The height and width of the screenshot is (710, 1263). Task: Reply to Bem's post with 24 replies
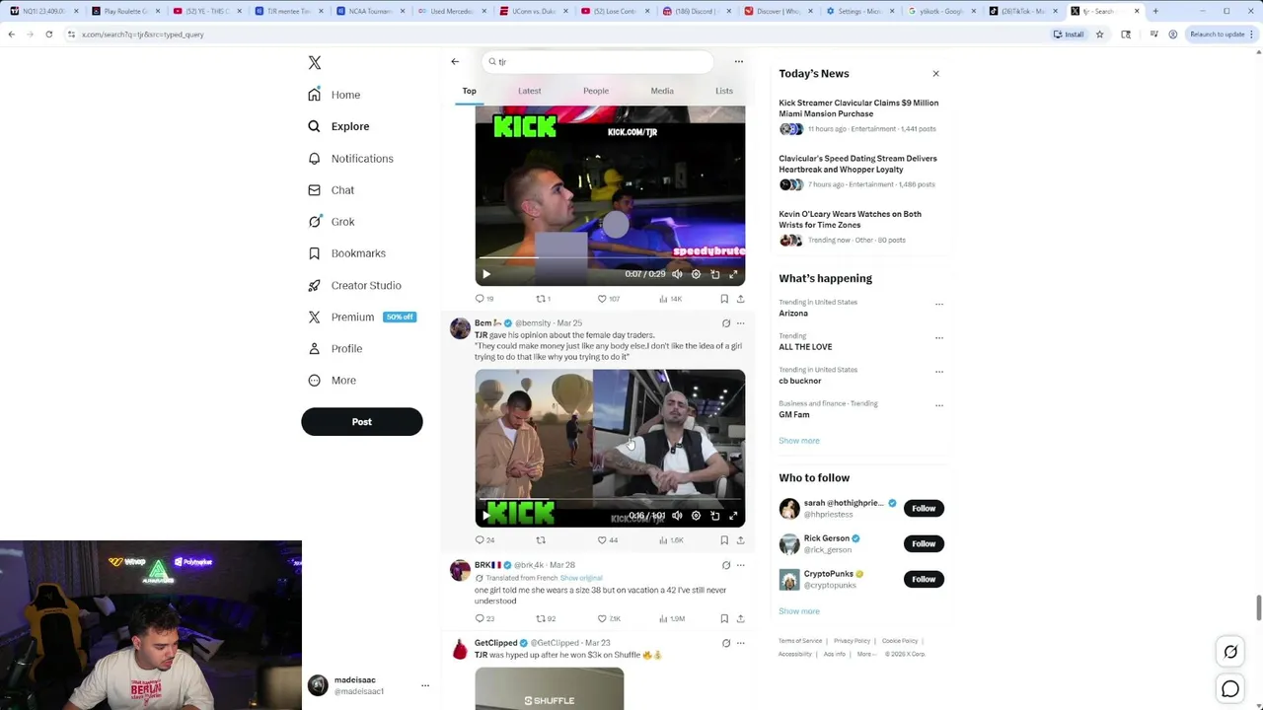click(484, 540)
